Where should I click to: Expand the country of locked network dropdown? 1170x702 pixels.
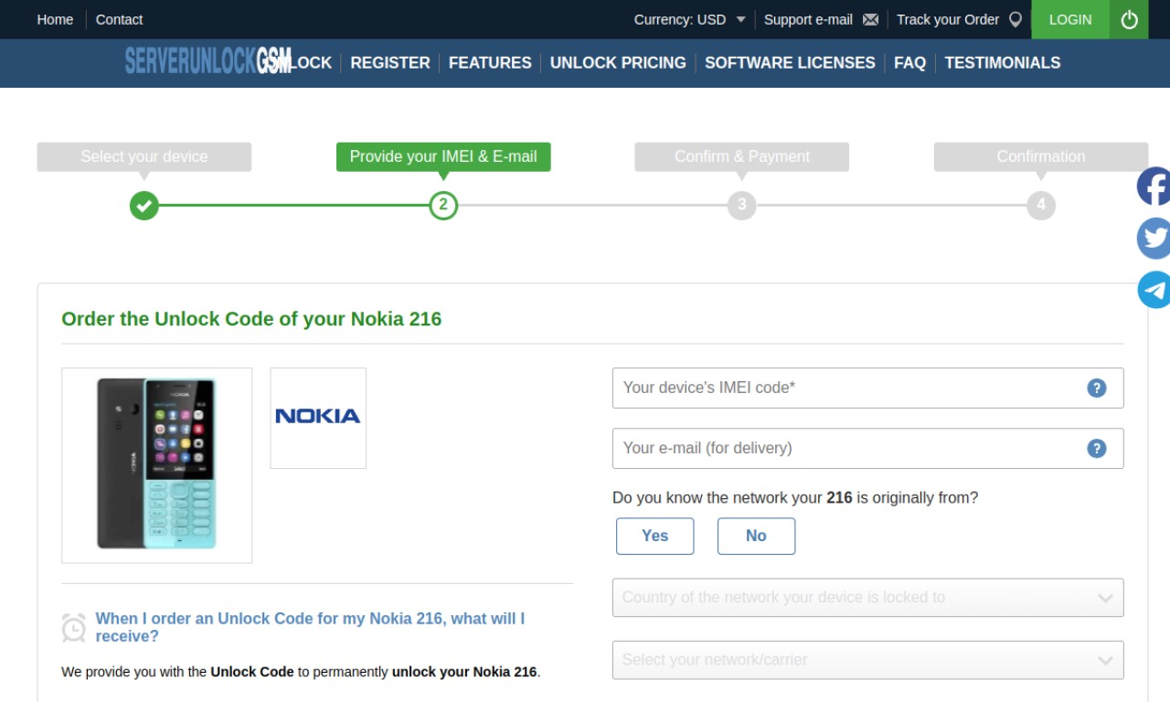click(867, 598)
